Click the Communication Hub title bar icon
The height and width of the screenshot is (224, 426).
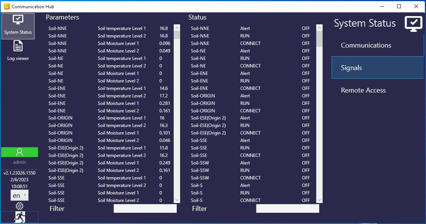(x=6, y=6)
